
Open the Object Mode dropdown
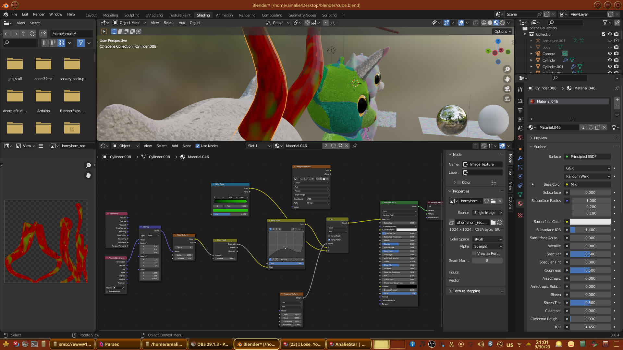129,23
